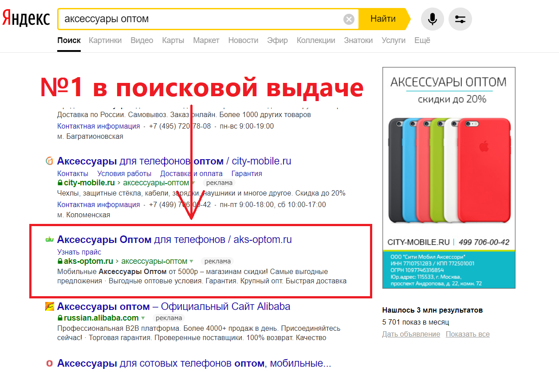Click the реклама label on Alibaba result

tap(169, 318)
